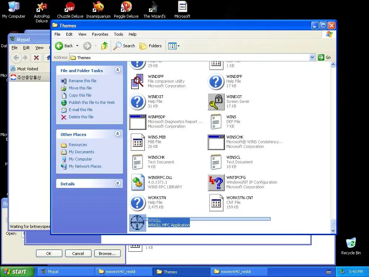Click Move this file link
The width and height of the screenshot is (369, 277).
(x=80, y=88)
